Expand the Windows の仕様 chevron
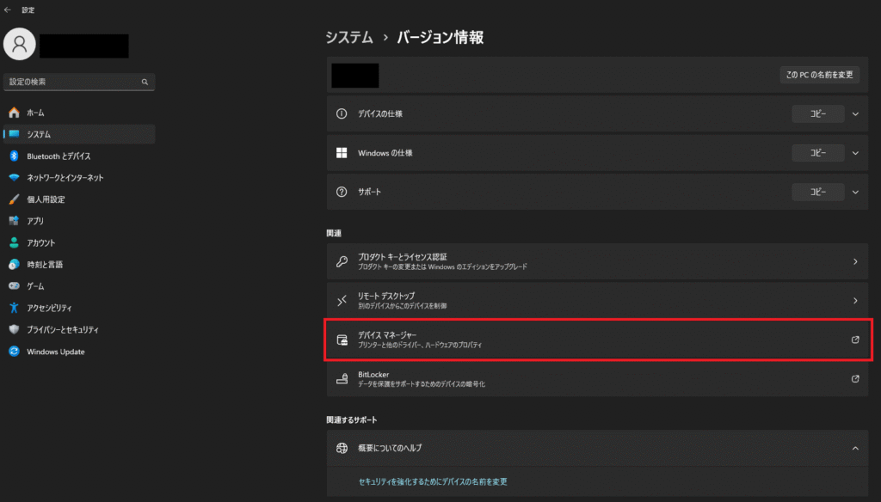The width and height of the screenshot is (881, 502). click(855, 153)
